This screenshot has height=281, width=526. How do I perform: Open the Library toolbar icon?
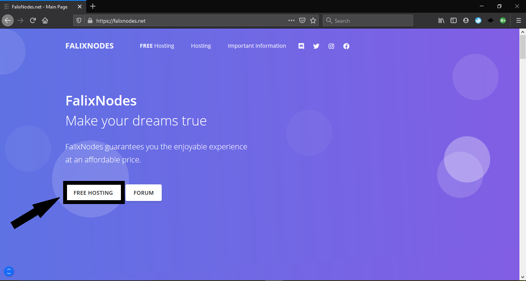point(441,21)
